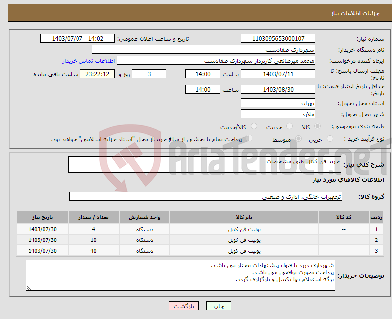Click quantity 4 in row 1
Image resolution: width=392 pixels, height=319 pixels.
pyautogui.click(x=93, y=229)
